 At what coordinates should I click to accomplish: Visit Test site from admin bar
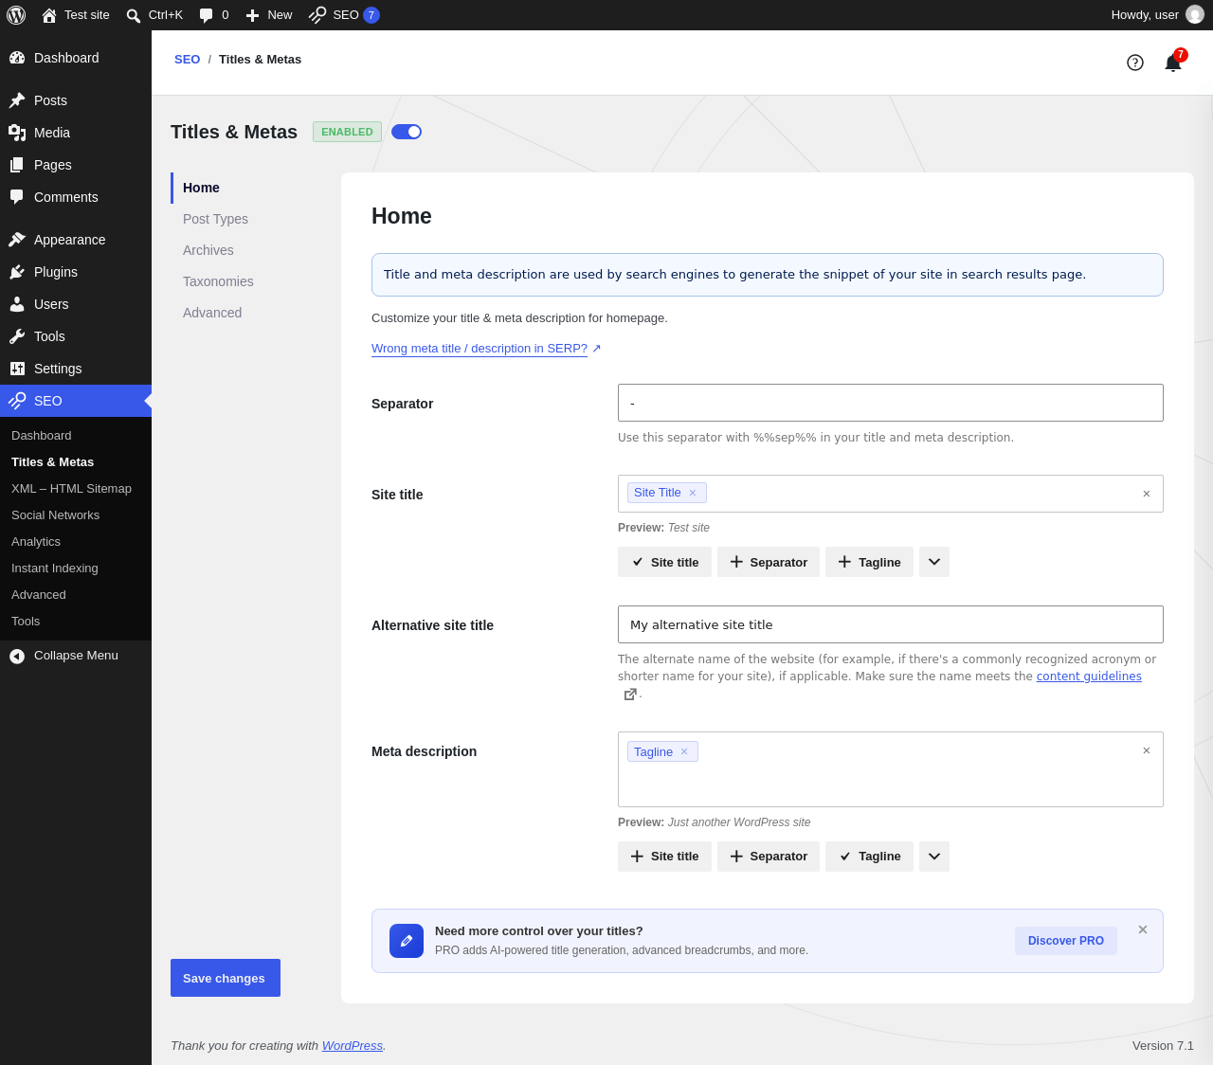click(76, 15)
